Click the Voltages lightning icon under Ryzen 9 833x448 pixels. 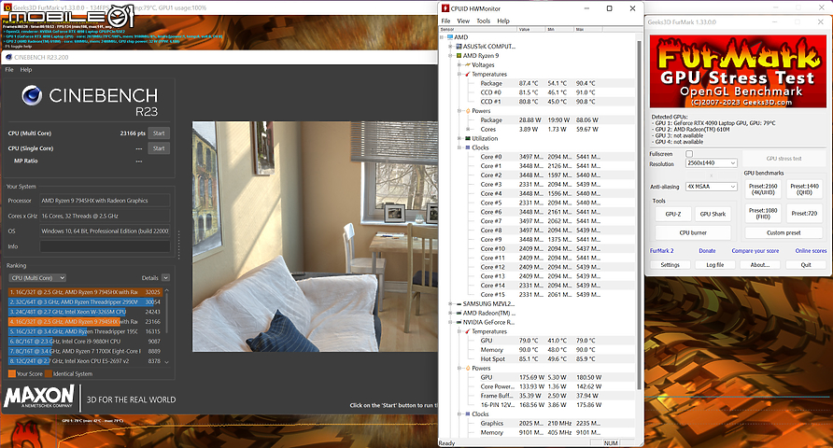click(468, 64)
